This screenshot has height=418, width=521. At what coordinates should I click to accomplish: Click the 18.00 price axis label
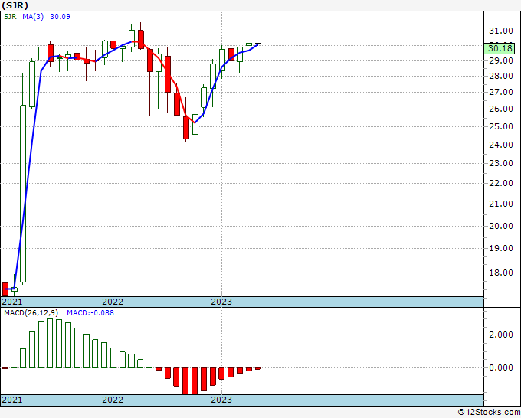coord(501,273)
